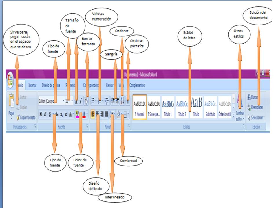278x208 pixels.
Task: Switch to the Insertar tab
Action: coord(32,86)
